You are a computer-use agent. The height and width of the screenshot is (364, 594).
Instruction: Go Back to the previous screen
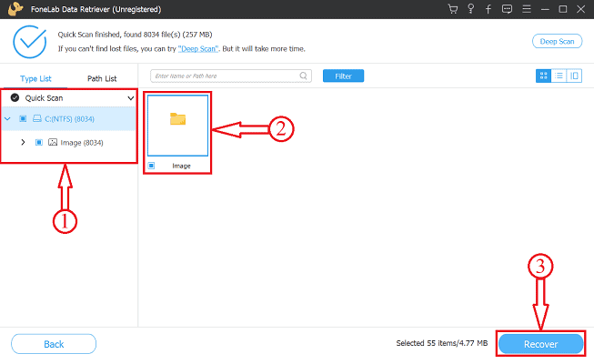(54, 344)
